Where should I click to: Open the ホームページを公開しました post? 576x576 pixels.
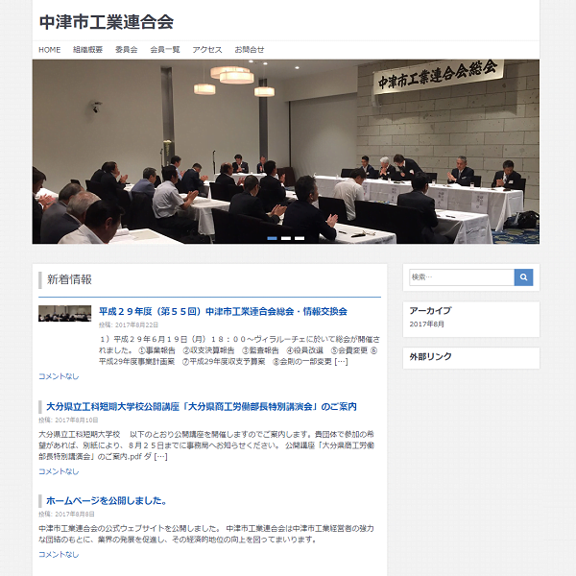(108, 501)
